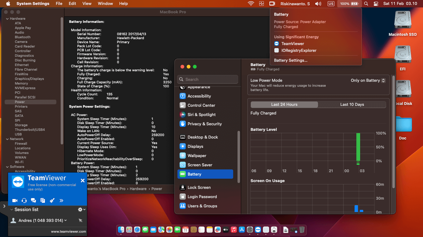Screen dimensions: 423x237
Task: Collapse the TeamViewer side panel arrow
Action: pos(4,206)
